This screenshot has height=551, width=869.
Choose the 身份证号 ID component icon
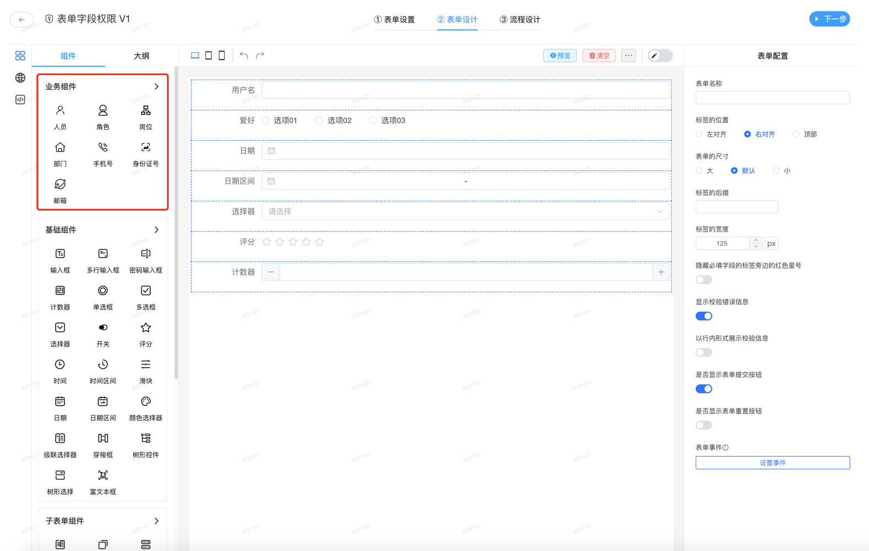pos(146,148)
